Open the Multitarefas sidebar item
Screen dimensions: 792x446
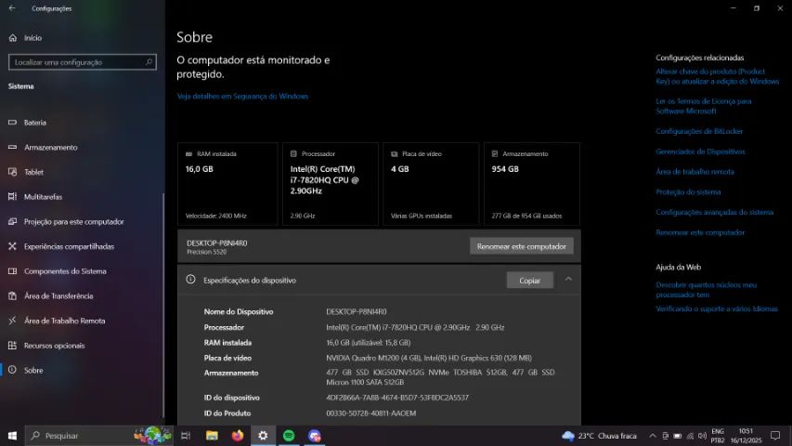pyautogui.click(x=43, y=197)
